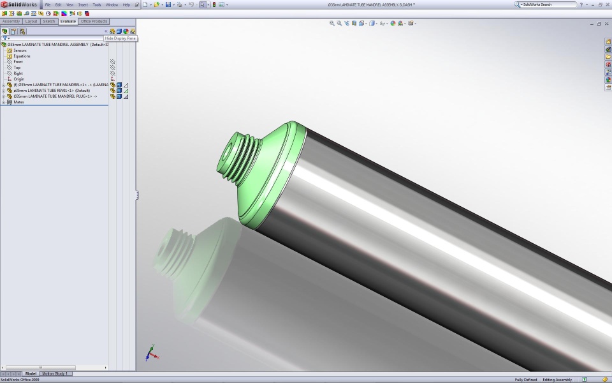612x383 pixels.
Task: Select the Equations tree item
Action: 22,56
